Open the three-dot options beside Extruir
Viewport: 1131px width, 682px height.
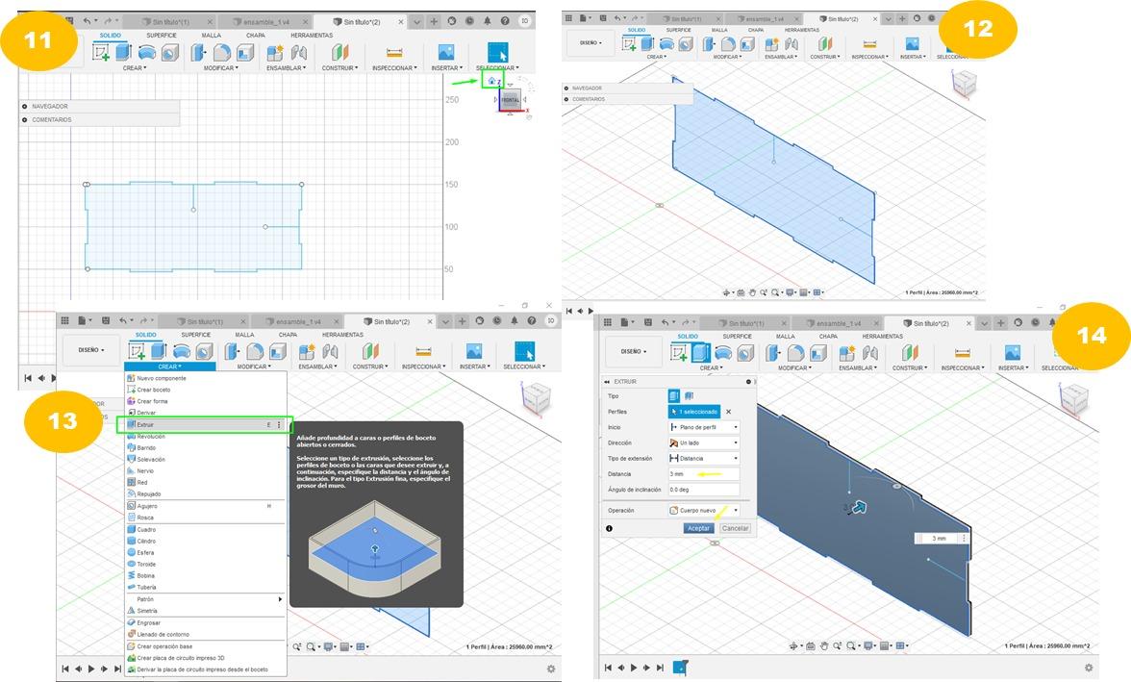tap(279, 425)
